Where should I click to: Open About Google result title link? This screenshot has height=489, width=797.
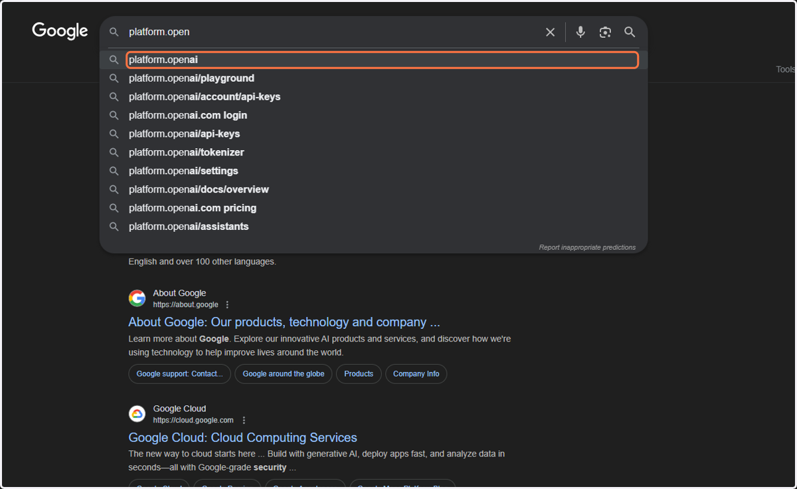tap(284, 322)
